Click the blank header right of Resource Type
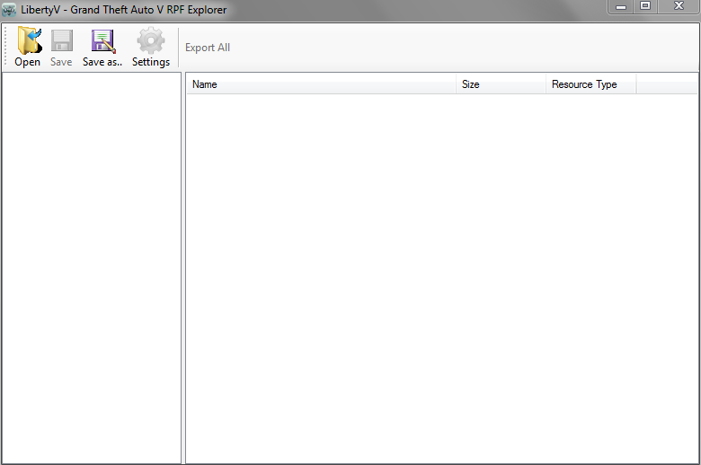Viewport: 701px width, 465px height. (x=666, y=84)
